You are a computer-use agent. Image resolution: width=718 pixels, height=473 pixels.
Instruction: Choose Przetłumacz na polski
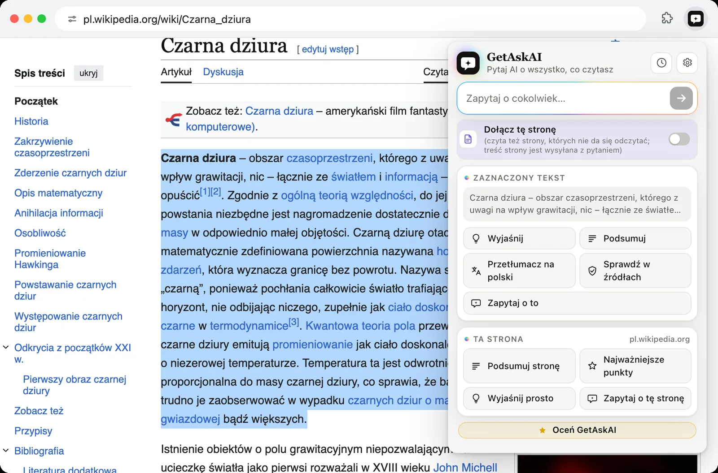(519, 271)
